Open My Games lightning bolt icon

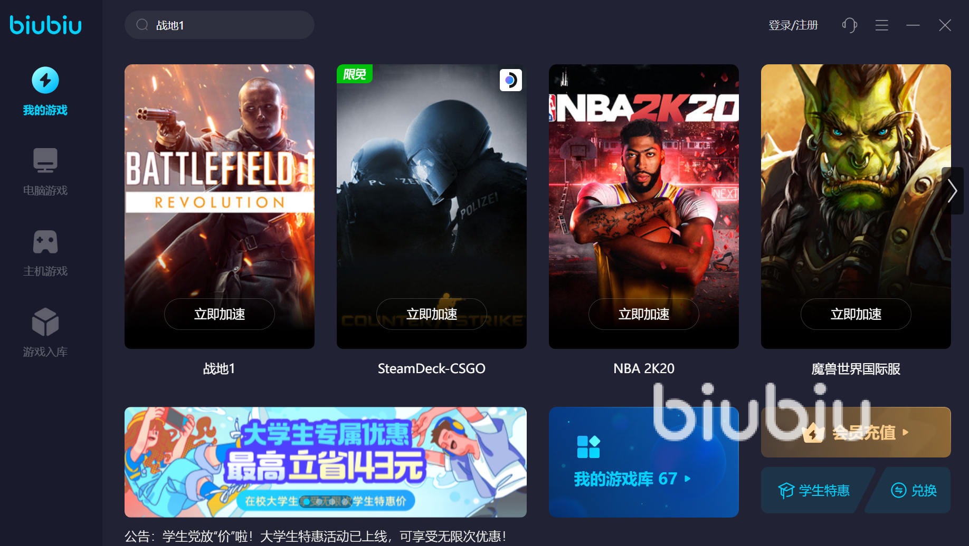(45, 80)
